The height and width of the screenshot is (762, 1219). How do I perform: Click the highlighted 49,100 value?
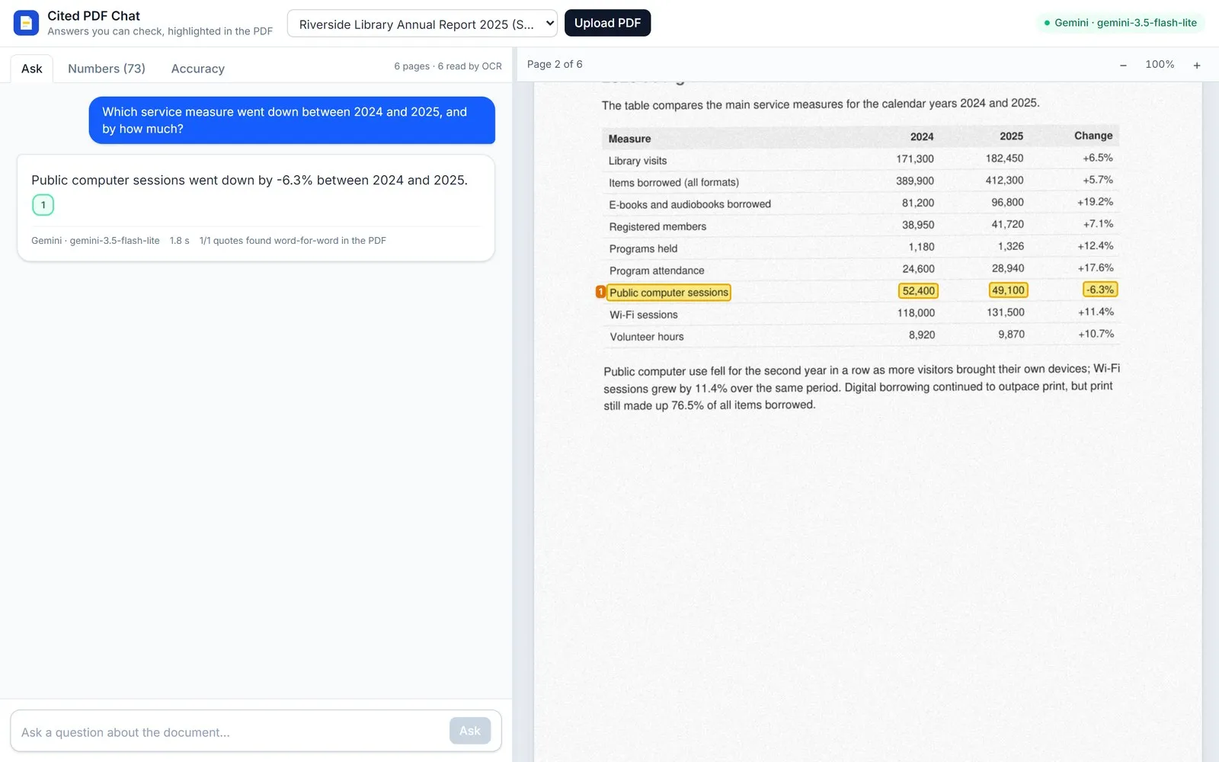[x=1008, y=290]
